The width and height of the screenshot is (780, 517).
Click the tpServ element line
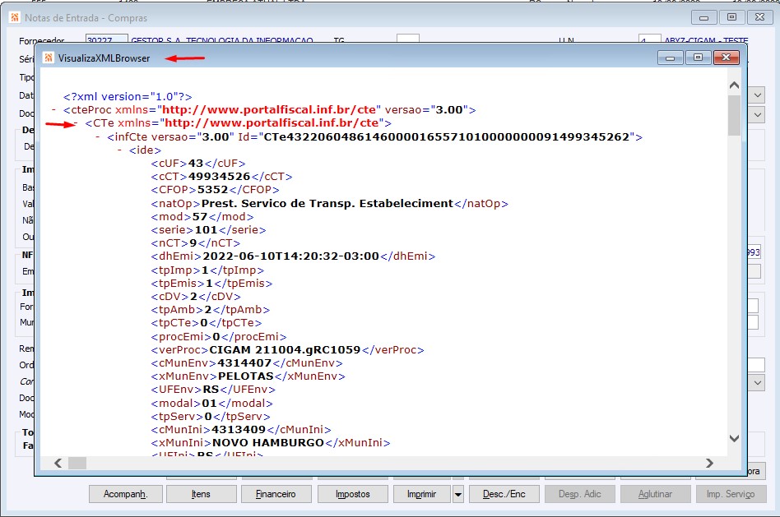click(211, 417)
